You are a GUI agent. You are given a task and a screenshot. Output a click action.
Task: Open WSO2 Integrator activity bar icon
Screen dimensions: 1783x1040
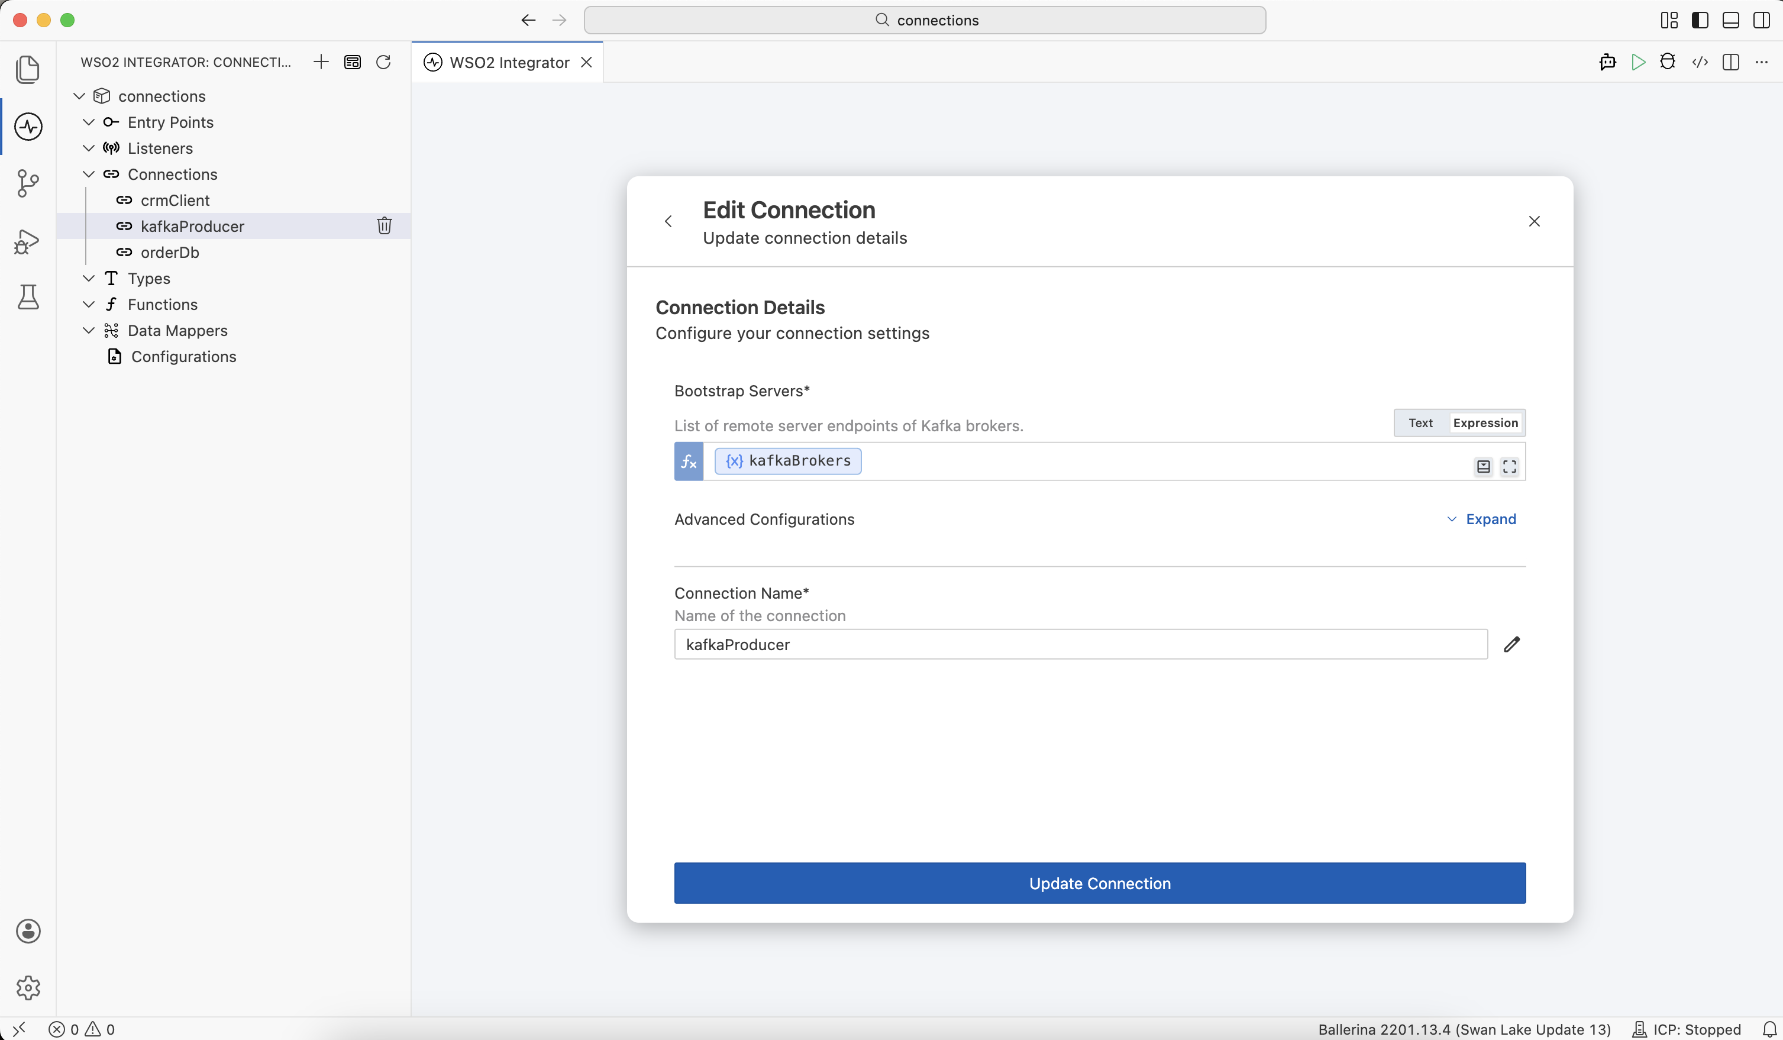28,127
